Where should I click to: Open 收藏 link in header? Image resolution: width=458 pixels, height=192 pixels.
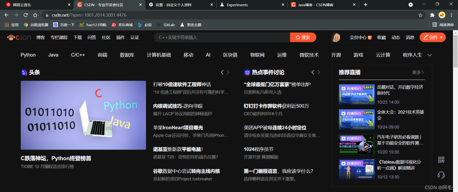(381, 37)
